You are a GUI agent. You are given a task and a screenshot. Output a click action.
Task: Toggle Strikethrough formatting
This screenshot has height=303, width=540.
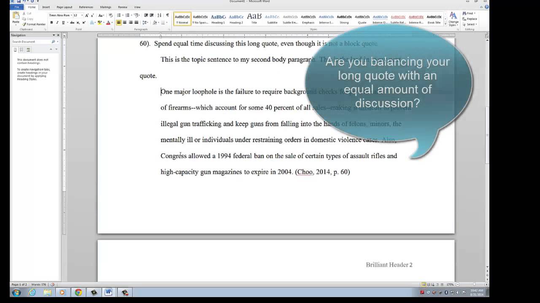(x=72, y=22)
